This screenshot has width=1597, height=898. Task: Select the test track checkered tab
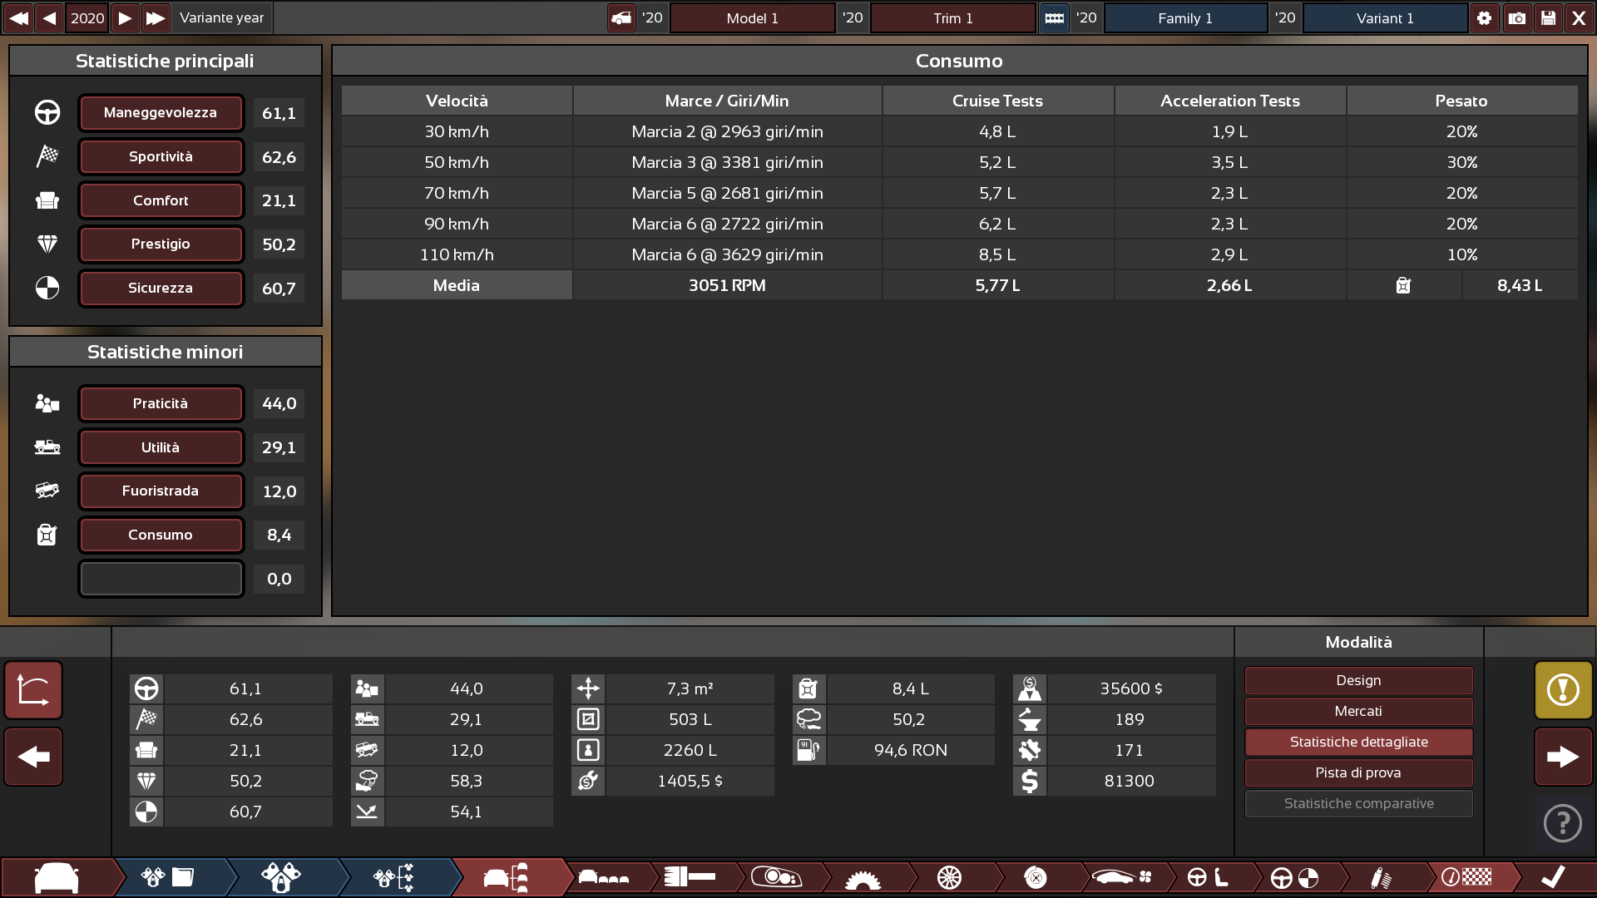click(x=1464, y=877)
